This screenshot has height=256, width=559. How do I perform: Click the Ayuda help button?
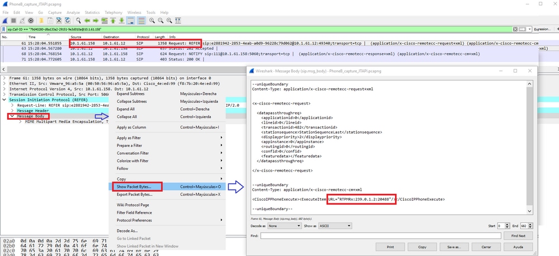pyautogui.click(x=518, y=246)
